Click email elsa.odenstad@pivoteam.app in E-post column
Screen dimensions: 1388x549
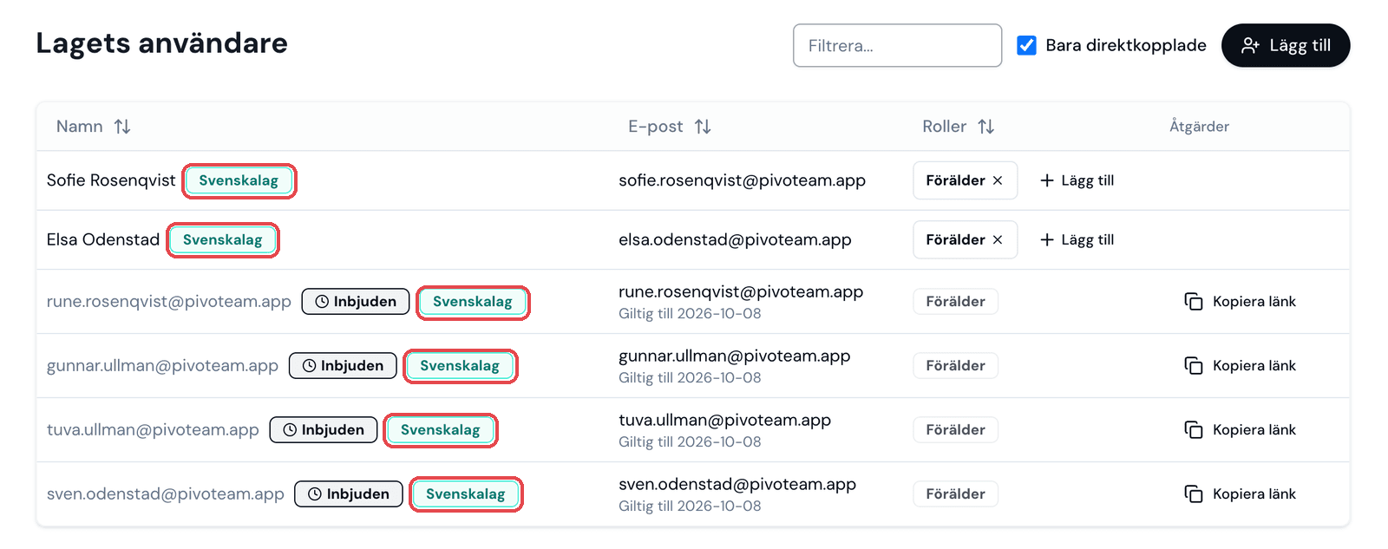coord(735,239)
